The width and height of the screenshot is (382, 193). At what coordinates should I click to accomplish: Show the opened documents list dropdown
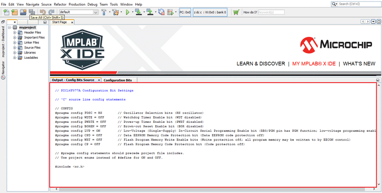coord(373,22)
